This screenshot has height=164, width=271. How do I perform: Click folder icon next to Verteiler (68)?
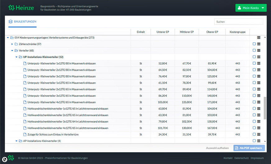tap(16, 50)
